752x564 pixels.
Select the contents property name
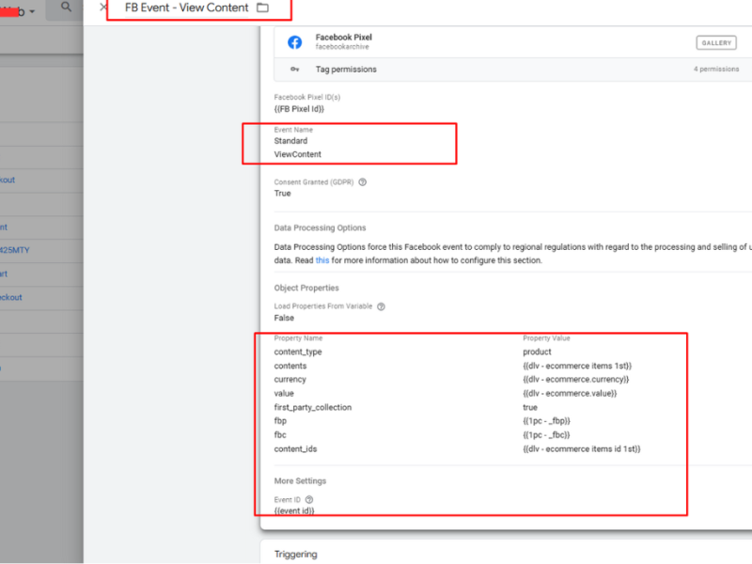290,366
